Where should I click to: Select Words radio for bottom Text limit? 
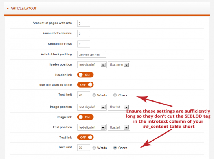click(x=94, y=148)
